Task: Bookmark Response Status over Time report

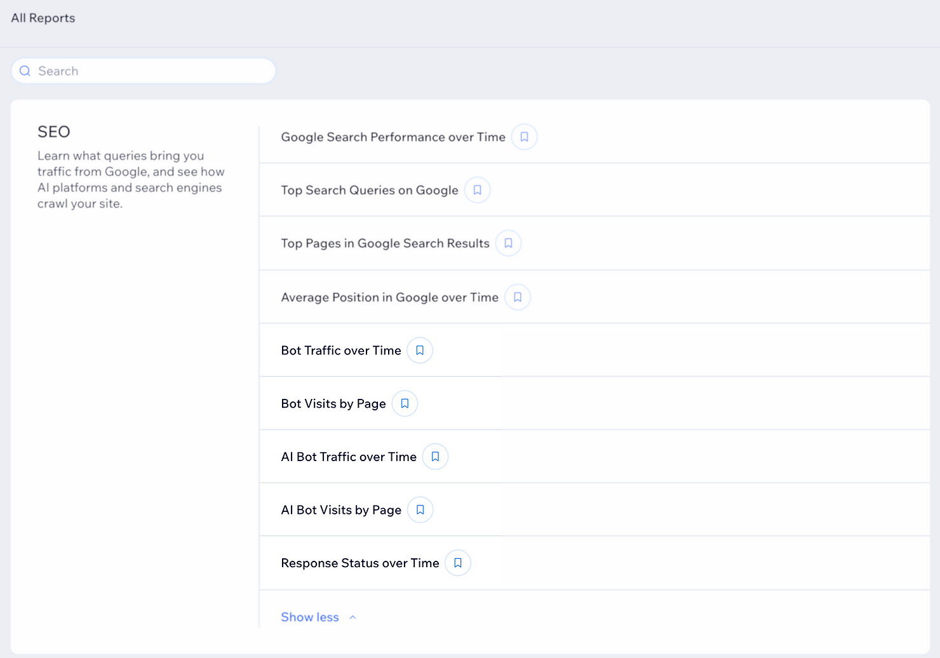Action: [457, 563]
